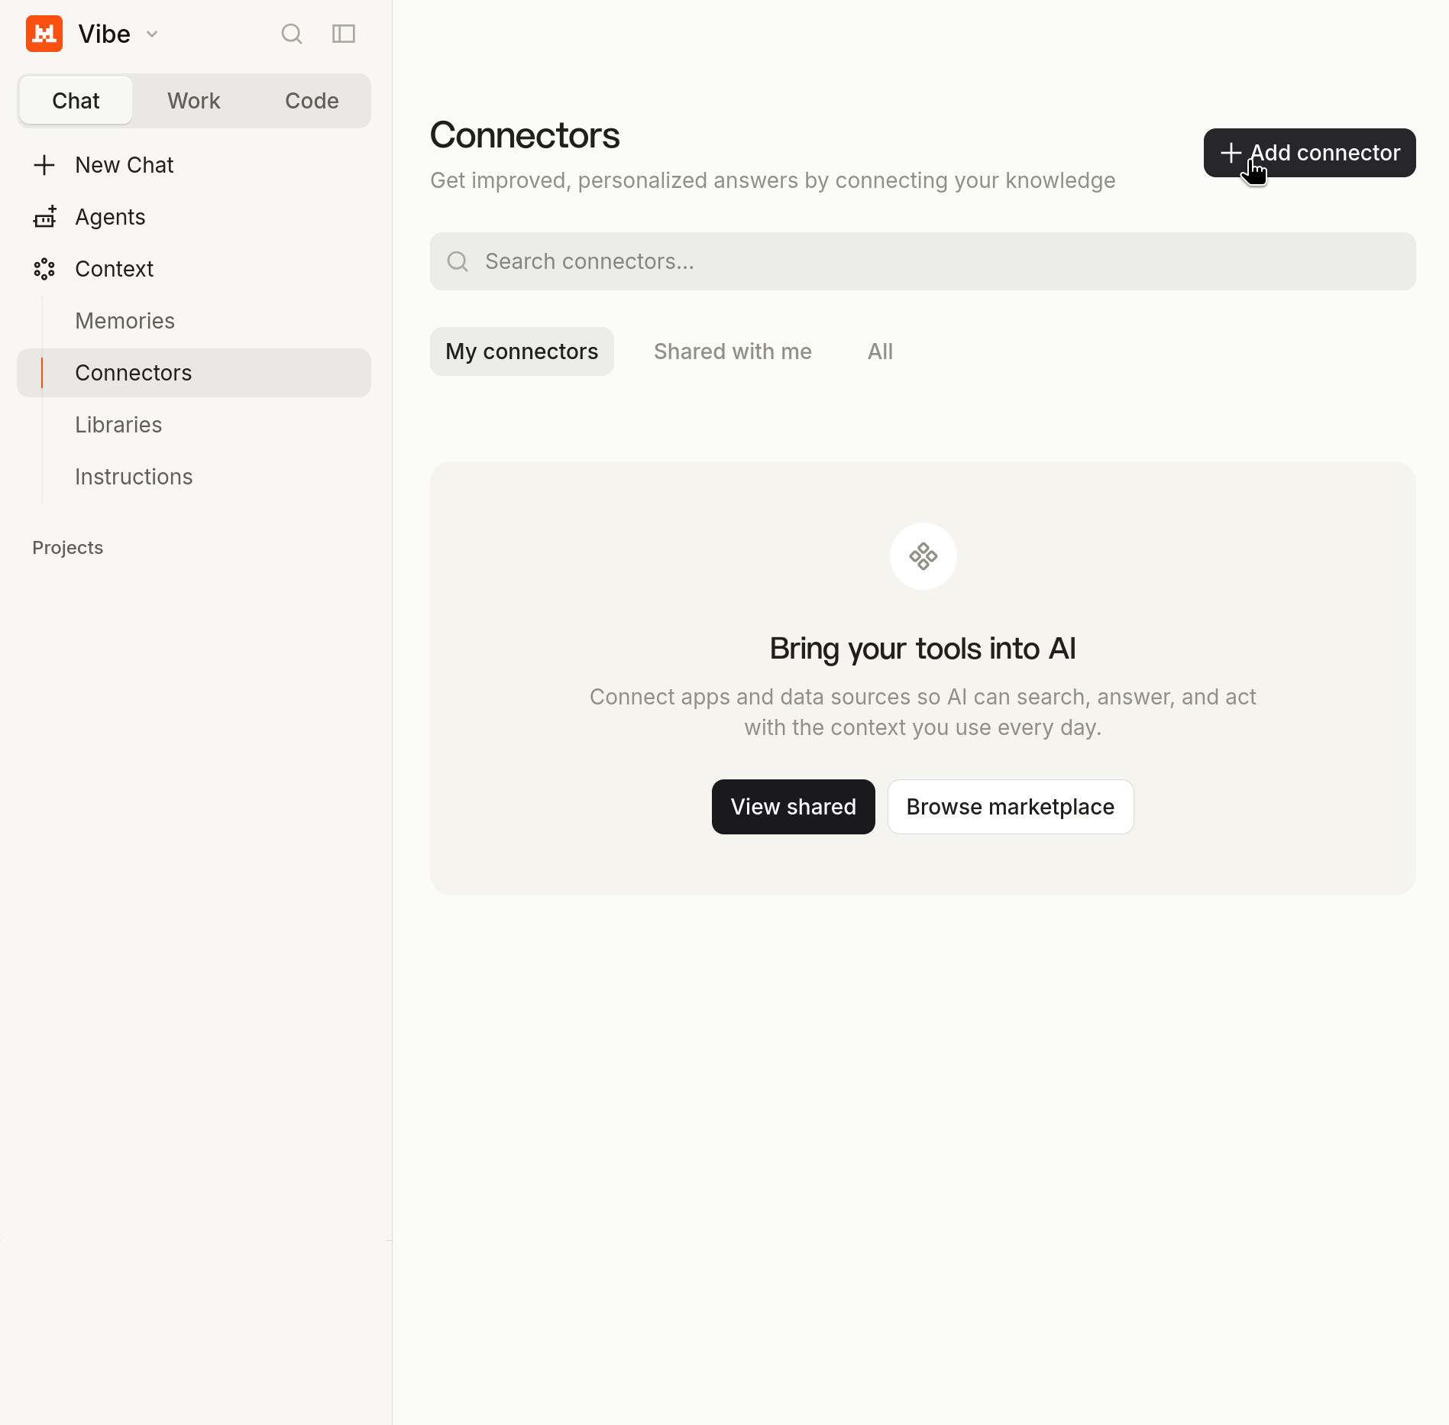
Task: Click the Add connector button
Action: pyautogui.click(x=1309, y=153)
